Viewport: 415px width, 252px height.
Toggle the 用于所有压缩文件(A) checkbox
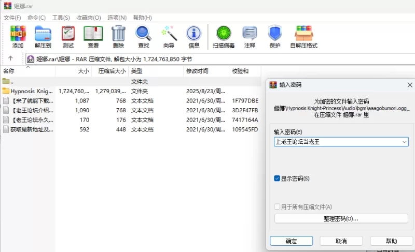point(277,206)
